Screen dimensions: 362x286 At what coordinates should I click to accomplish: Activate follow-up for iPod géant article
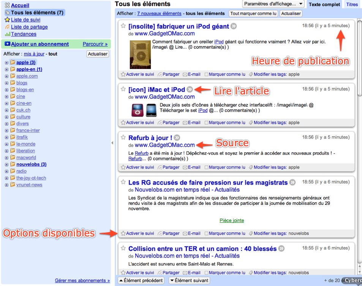pyautogui.click(x=138, y=74)
